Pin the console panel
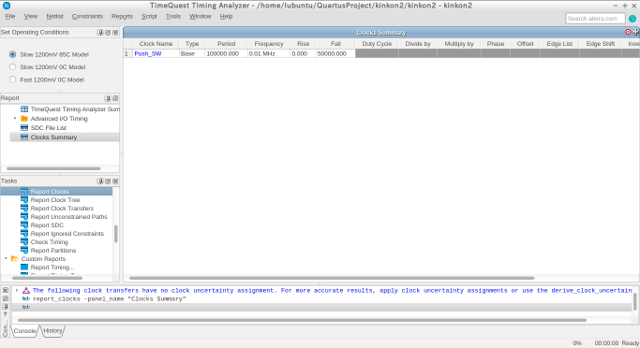This screenshot has height=348, width=640. click(x=6, y=307)
